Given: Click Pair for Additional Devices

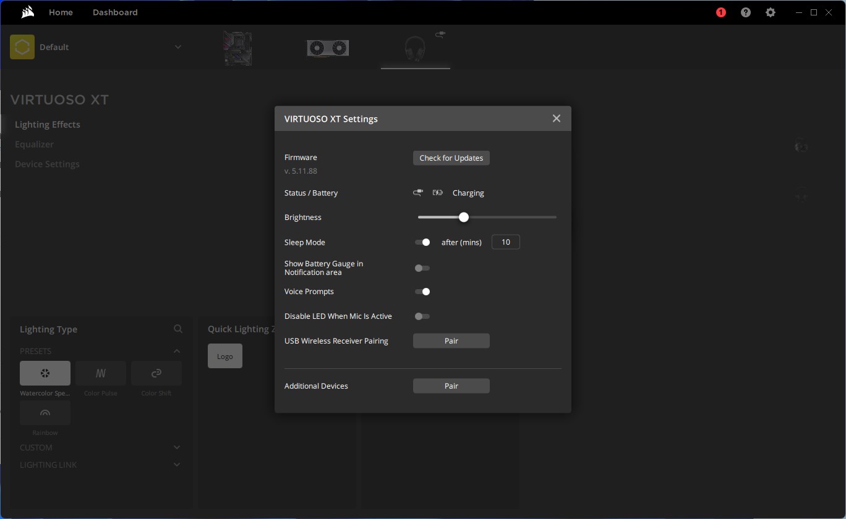Looking at the screenshot, I should pyautogui.click(x=451, y=386).
